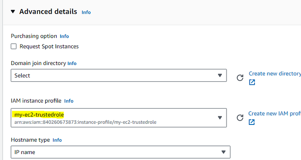Viewport: 301px width, 160px height.
Task: Open Info link for Purchasing option
Action: (x=64, y=36)
